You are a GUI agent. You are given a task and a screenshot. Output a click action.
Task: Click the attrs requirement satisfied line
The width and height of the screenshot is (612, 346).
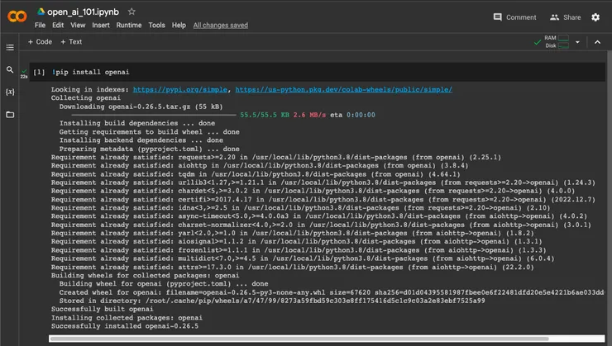pyautogui.click(x=292, y=267)
